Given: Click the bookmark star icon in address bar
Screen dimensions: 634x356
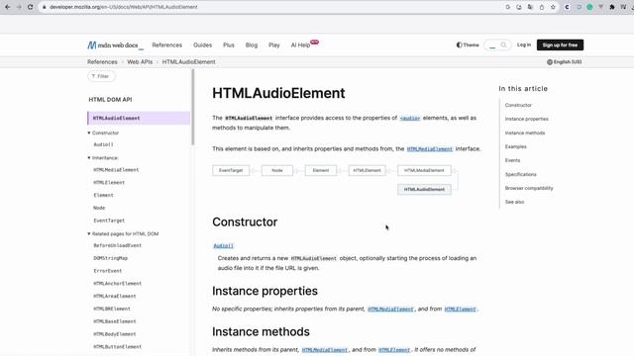Looking at the screenshot, I should 553,7.
